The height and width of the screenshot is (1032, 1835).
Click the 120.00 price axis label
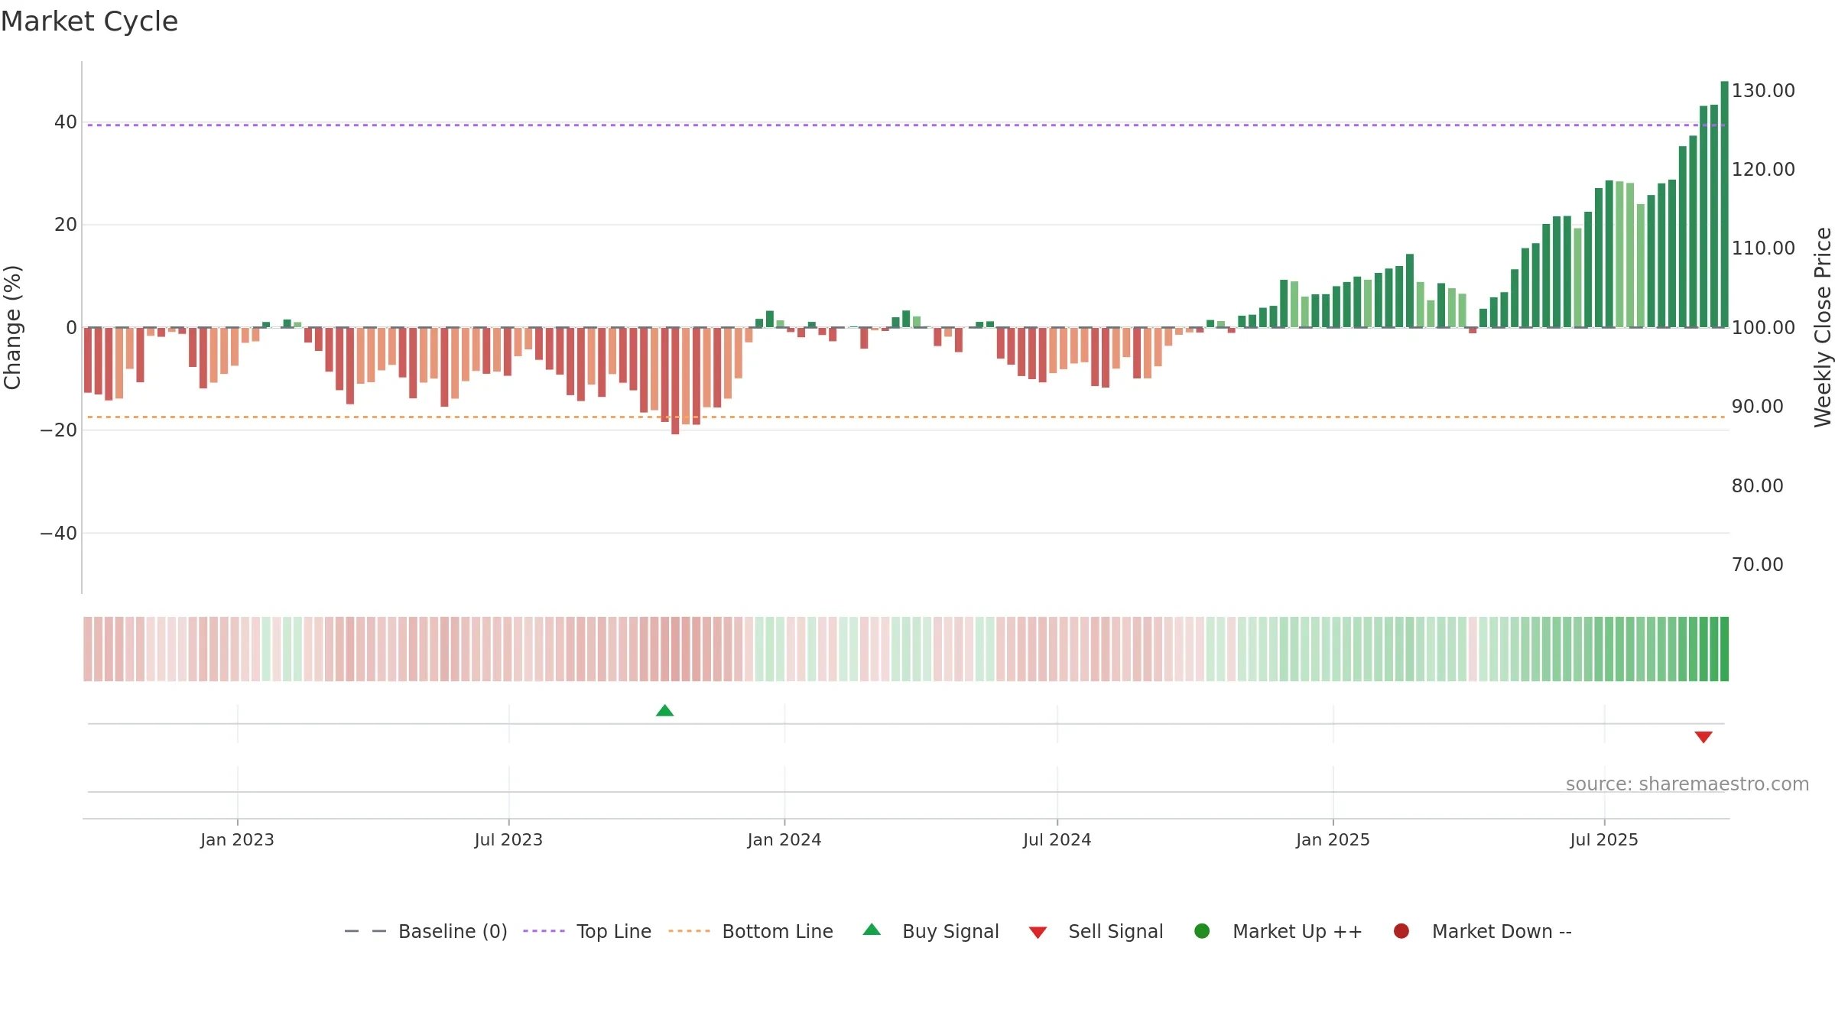coord(1763,169)
